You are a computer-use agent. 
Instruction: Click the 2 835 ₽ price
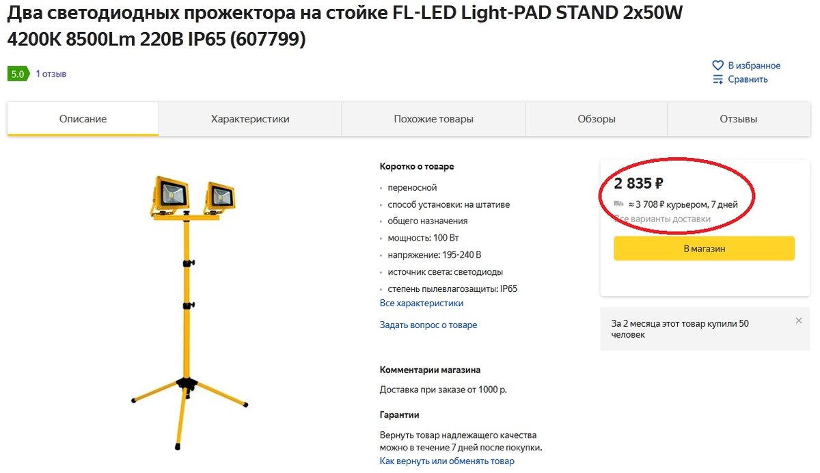(638, 183)
